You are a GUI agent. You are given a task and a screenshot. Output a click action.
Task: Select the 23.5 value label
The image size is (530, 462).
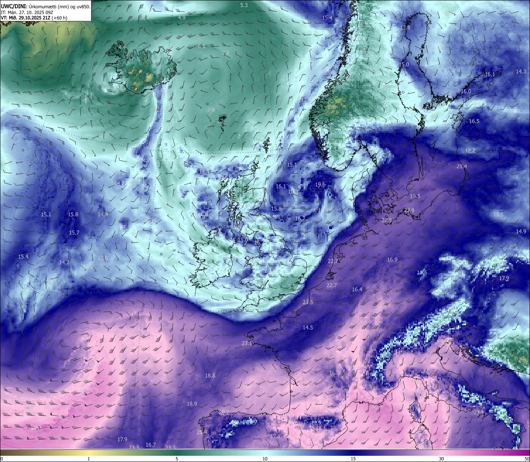click(x=308, y=302)
